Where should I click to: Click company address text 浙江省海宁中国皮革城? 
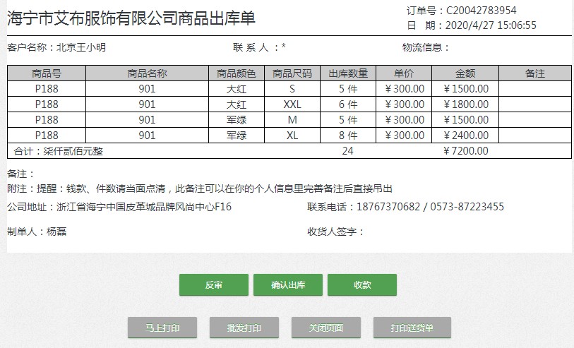coord(106,207)
